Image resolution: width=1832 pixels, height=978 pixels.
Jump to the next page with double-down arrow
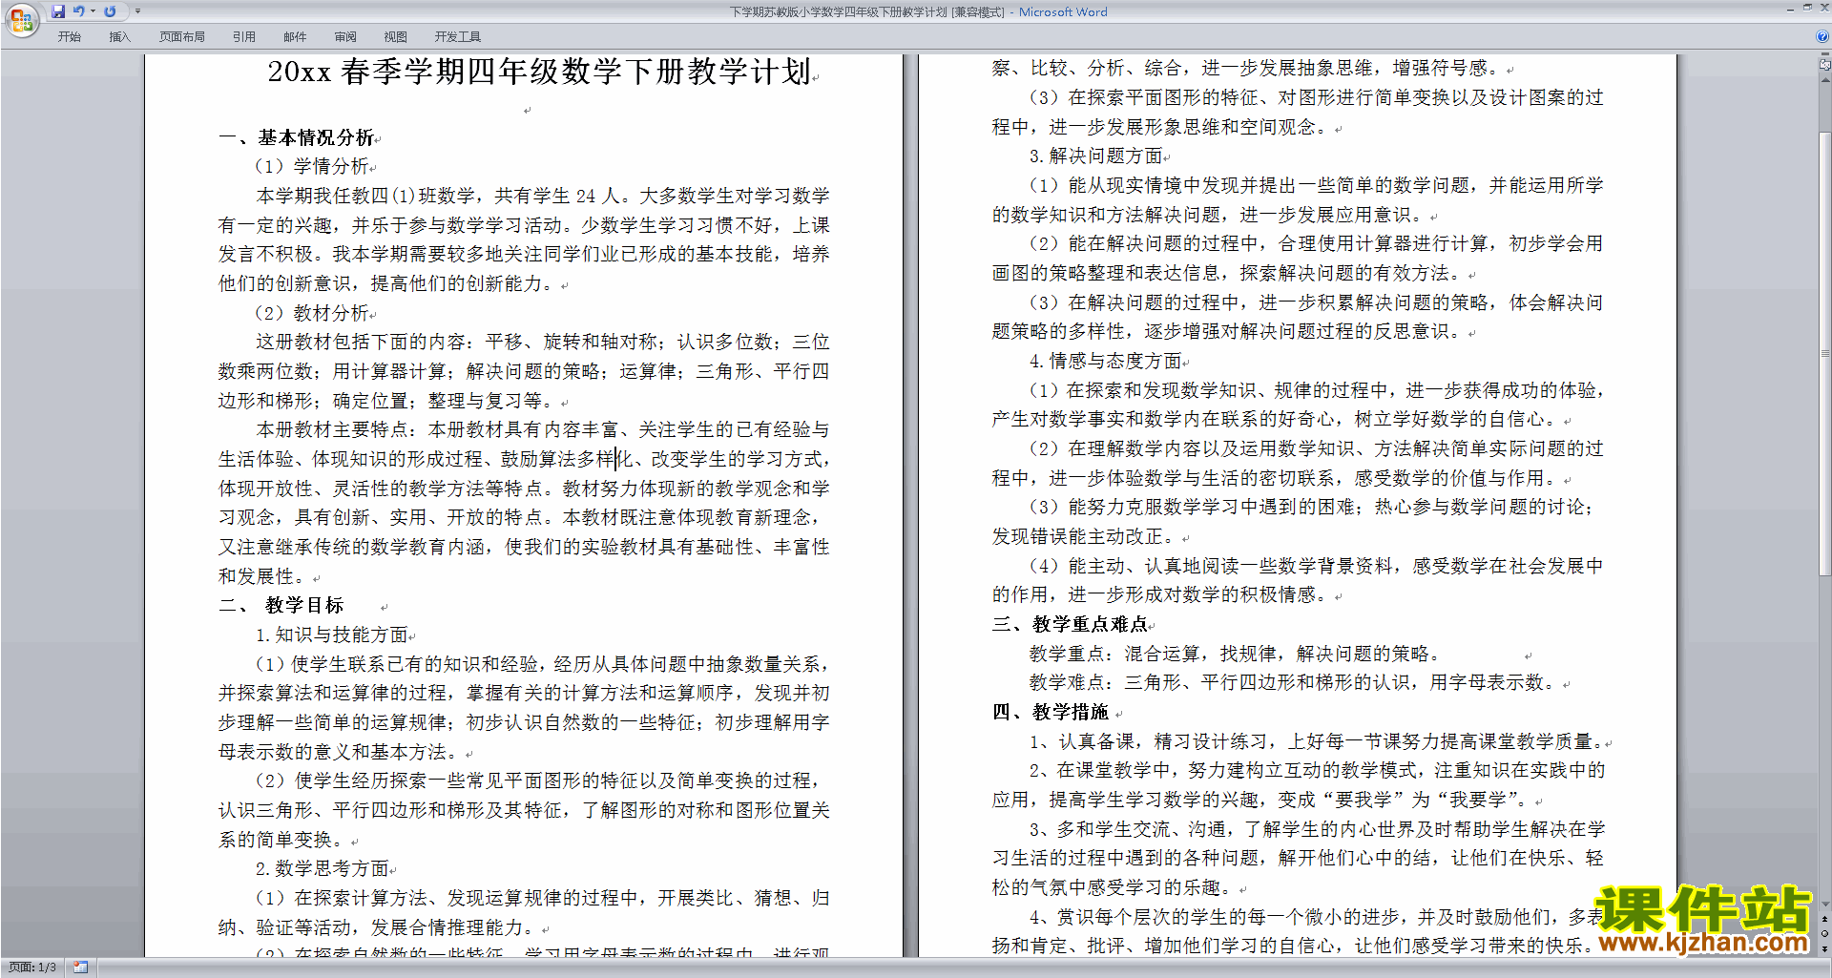pyautogui.click(x=1825, y=948)
